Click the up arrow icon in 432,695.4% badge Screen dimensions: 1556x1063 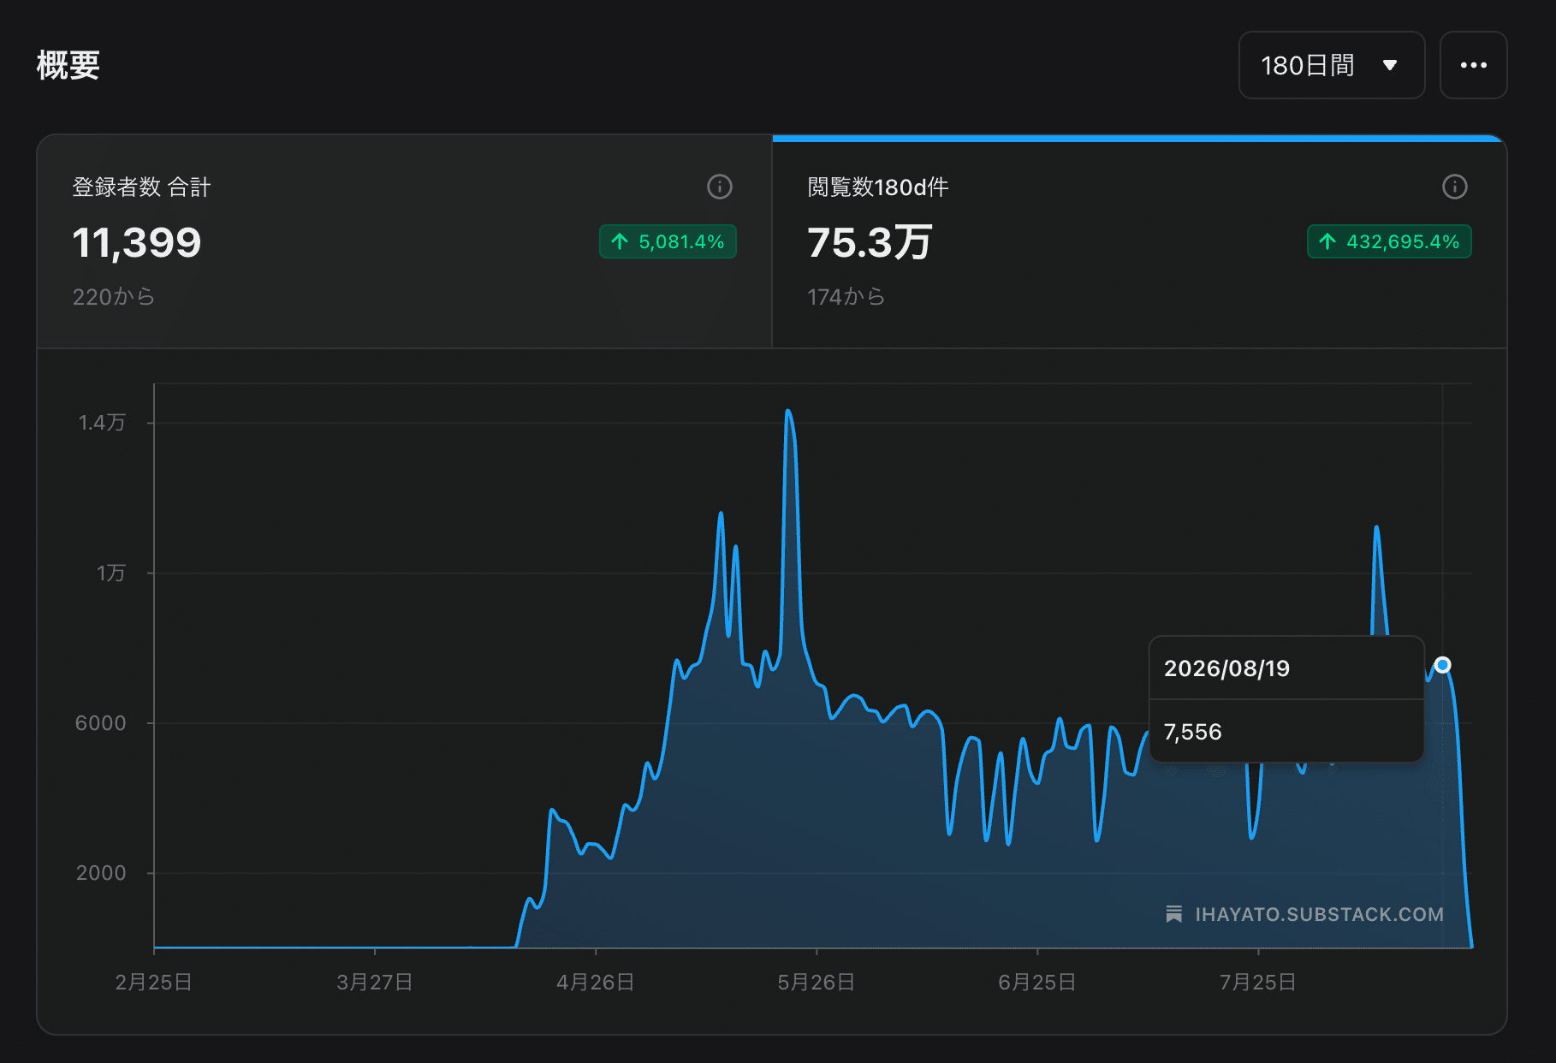[1327, 241]
